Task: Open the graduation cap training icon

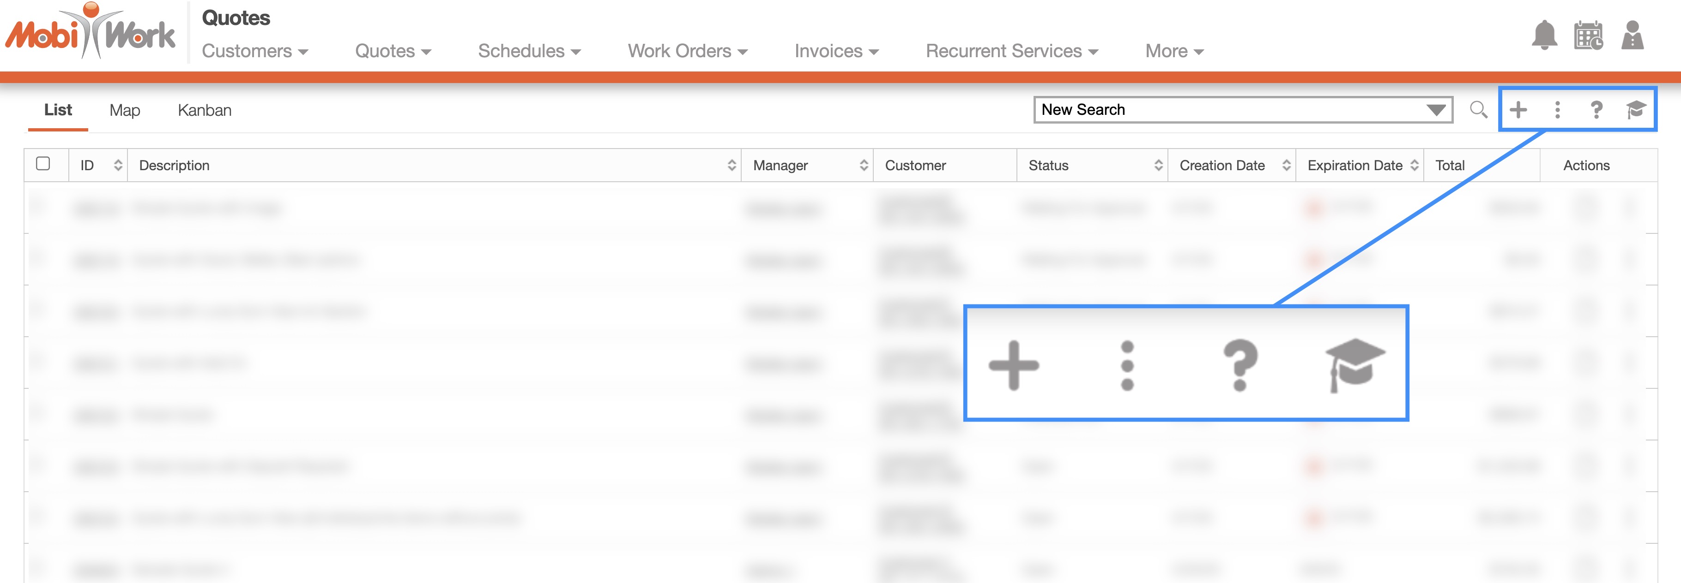Action: tap(1635, 109)
